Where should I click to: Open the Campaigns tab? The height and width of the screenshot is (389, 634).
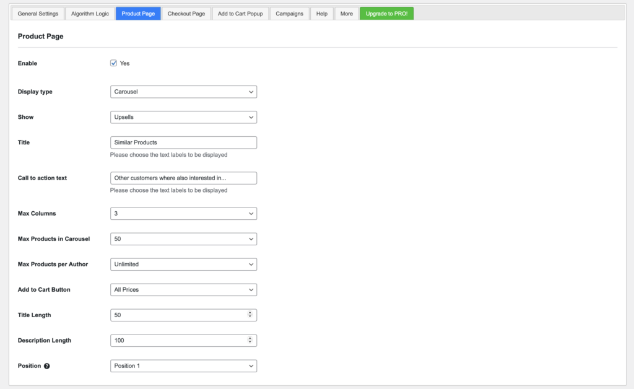[289, 13]
